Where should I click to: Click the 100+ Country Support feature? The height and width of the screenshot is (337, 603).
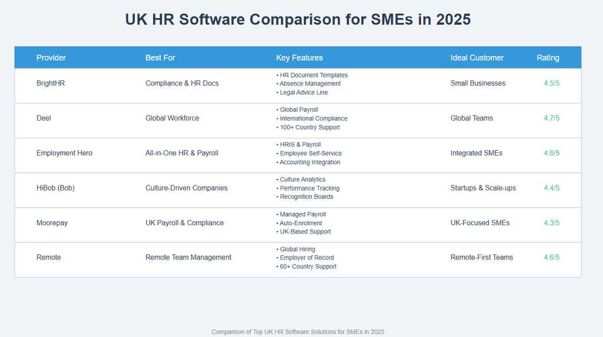tap(308, 128)
